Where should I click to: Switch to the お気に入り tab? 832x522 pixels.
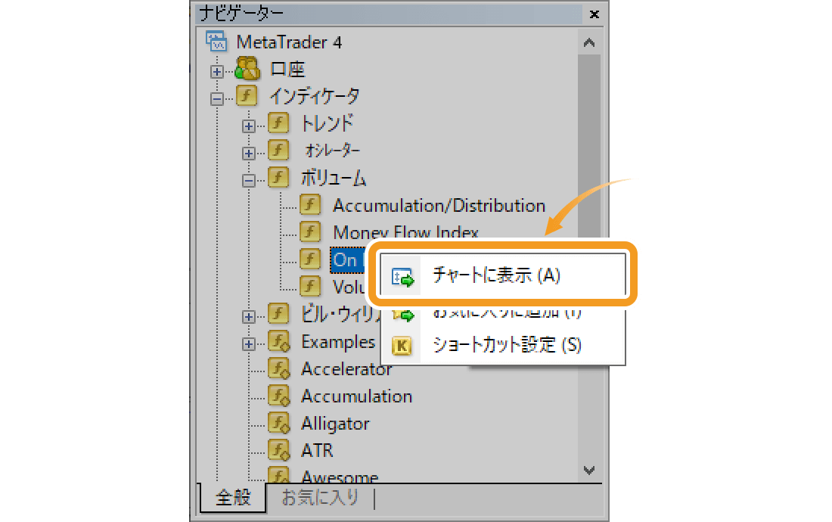(x=320, y=498)
